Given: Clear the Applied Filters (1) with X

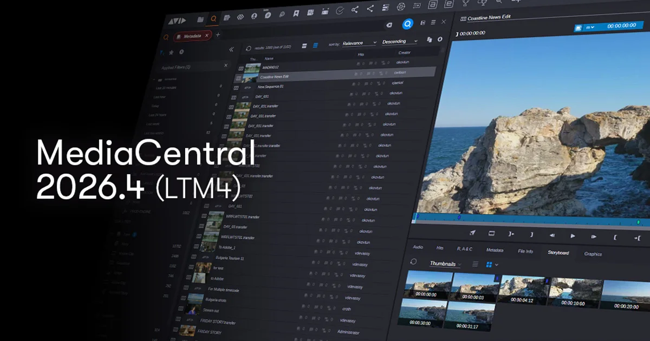Looking at the screenshot, I should 226,65.
